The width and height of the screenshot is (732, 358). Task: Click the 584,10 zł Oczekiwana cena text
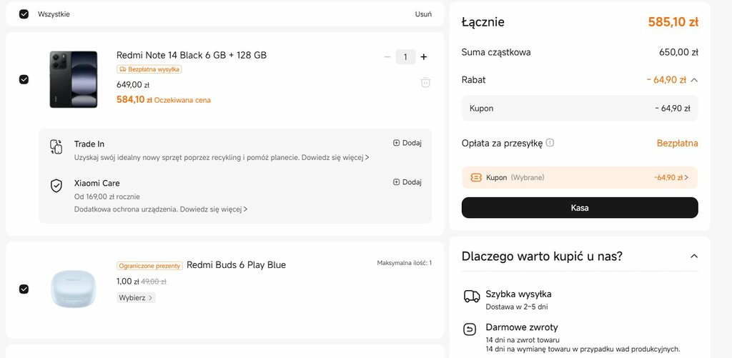(x=164, y=99)
